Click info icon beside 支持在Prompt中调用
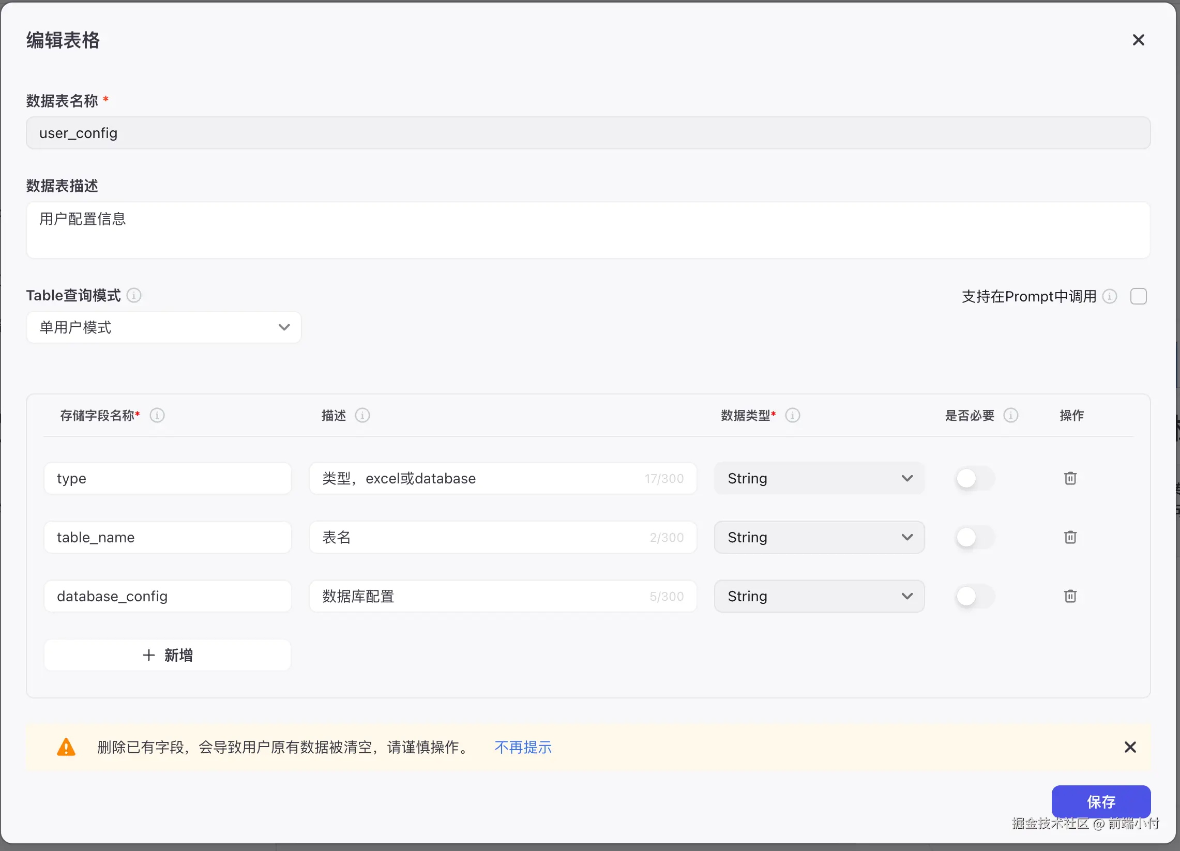 click(1109, 296)
